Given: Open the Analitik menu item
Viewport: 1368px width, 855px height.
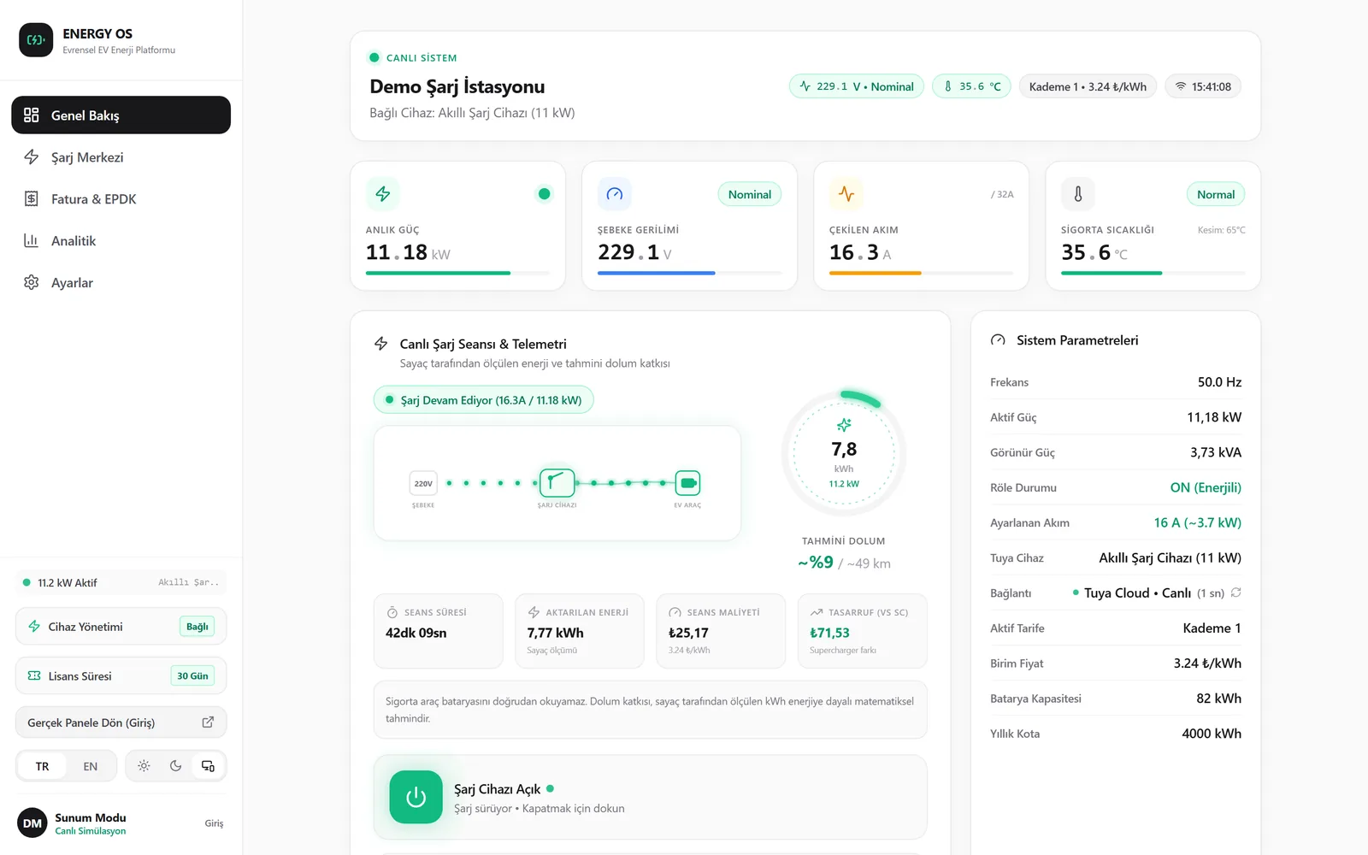Looking at the screenshot, I should (x=121, y=241).
